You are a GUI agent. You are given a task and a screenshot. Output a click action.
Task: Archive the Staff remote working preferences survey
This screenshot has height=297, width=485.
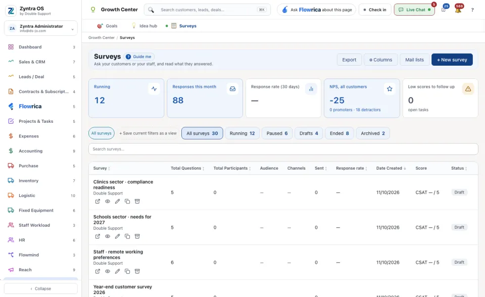pyautogui.click(x=137, y=271)
